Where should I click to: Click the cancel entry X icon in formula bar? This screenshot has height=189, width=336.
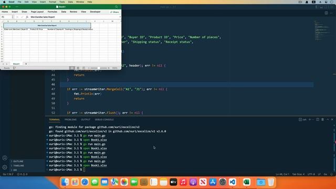[17, 17]
